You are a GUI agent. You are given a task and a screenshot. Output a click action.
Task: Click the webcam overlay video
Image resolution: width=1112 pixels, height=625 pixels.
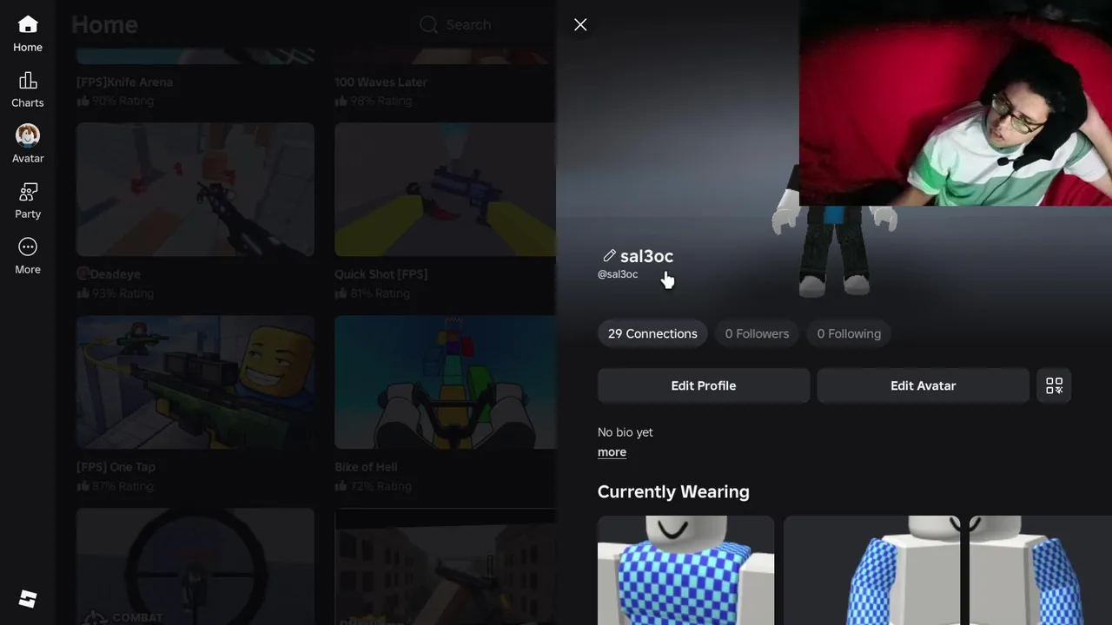(x=956, y=102)
